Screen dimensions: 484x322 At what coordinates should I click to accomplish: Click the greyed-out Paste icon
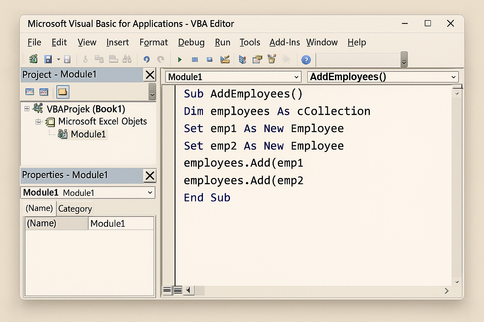[x=113, y=59]
